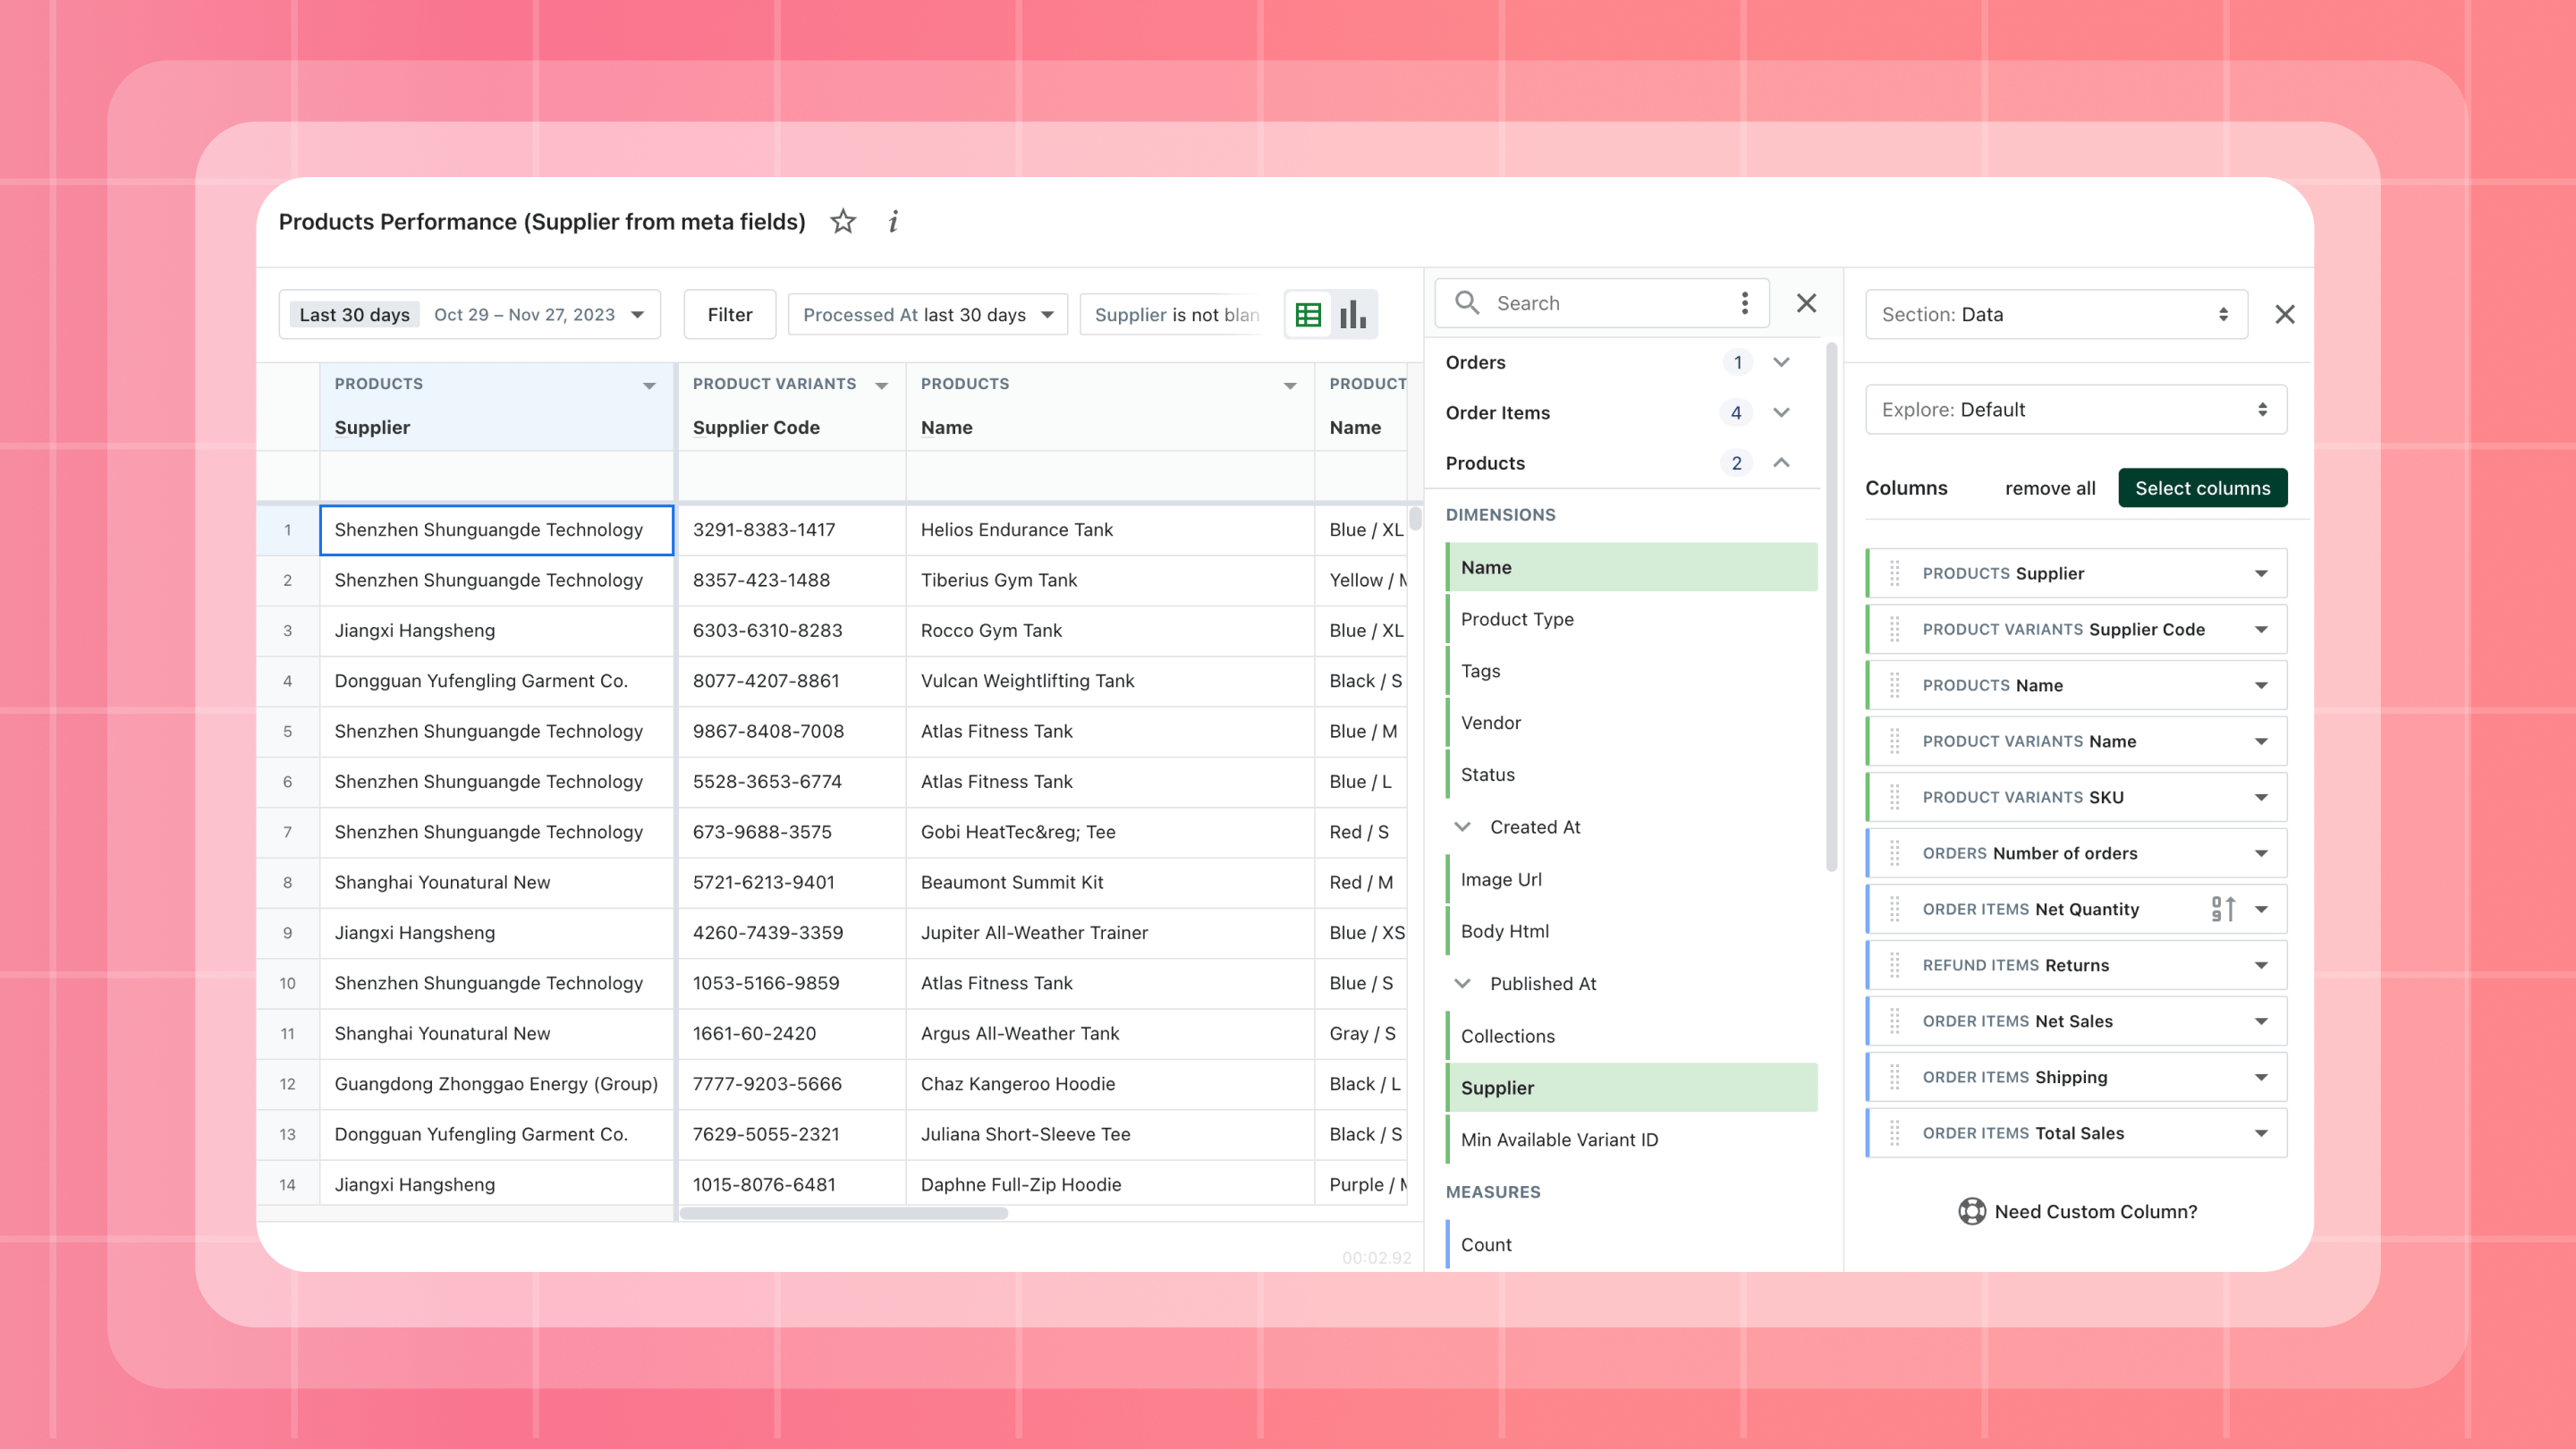2576x1449 pixels.
Task: Click the Filter button
Action: click(730, 315)
